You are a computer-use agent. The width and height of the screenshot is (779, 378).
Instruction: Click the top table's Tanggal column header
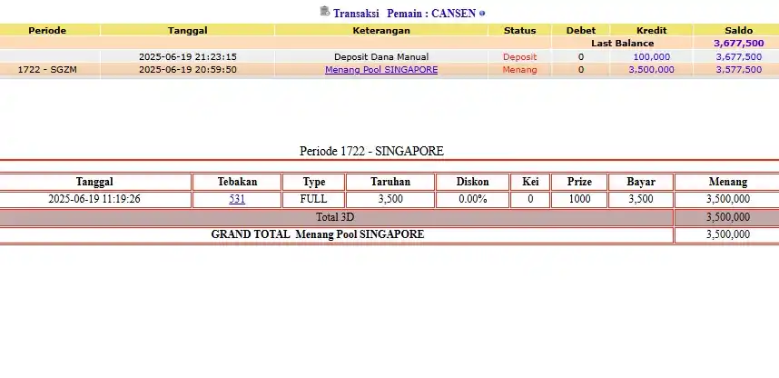click(x=188, y=30)
